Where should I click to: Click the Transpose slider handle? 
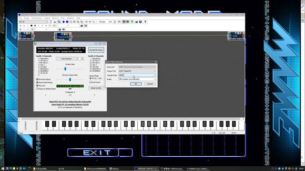70,95
